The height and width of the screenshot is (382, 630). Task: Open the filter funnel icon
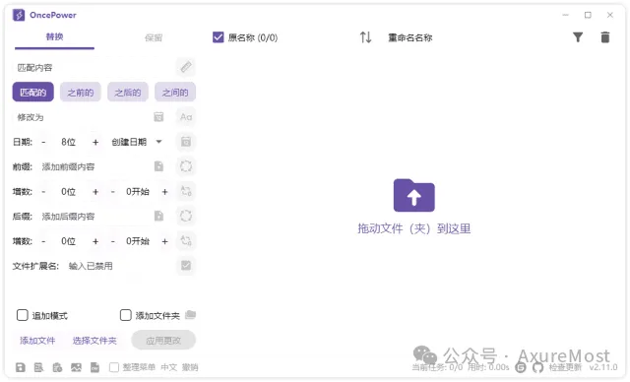578,37
